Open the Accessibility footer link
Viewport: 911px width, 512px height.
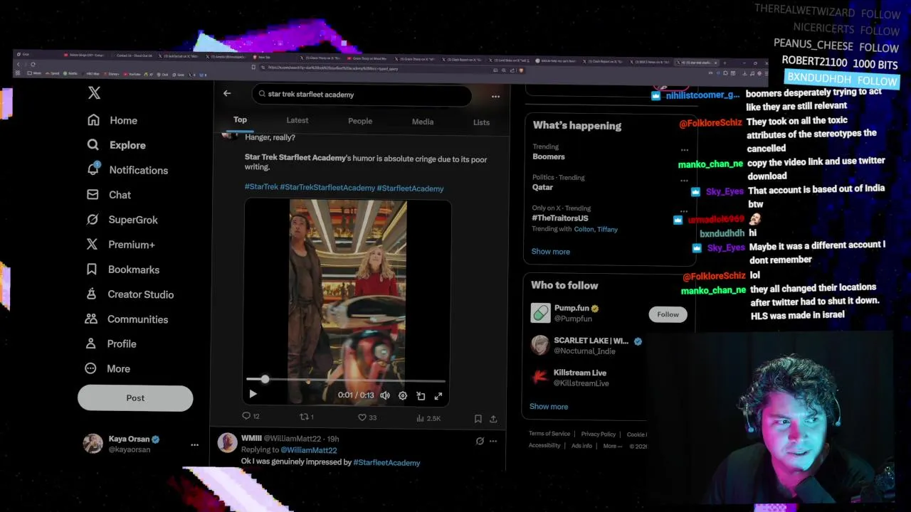coord(544,445)
